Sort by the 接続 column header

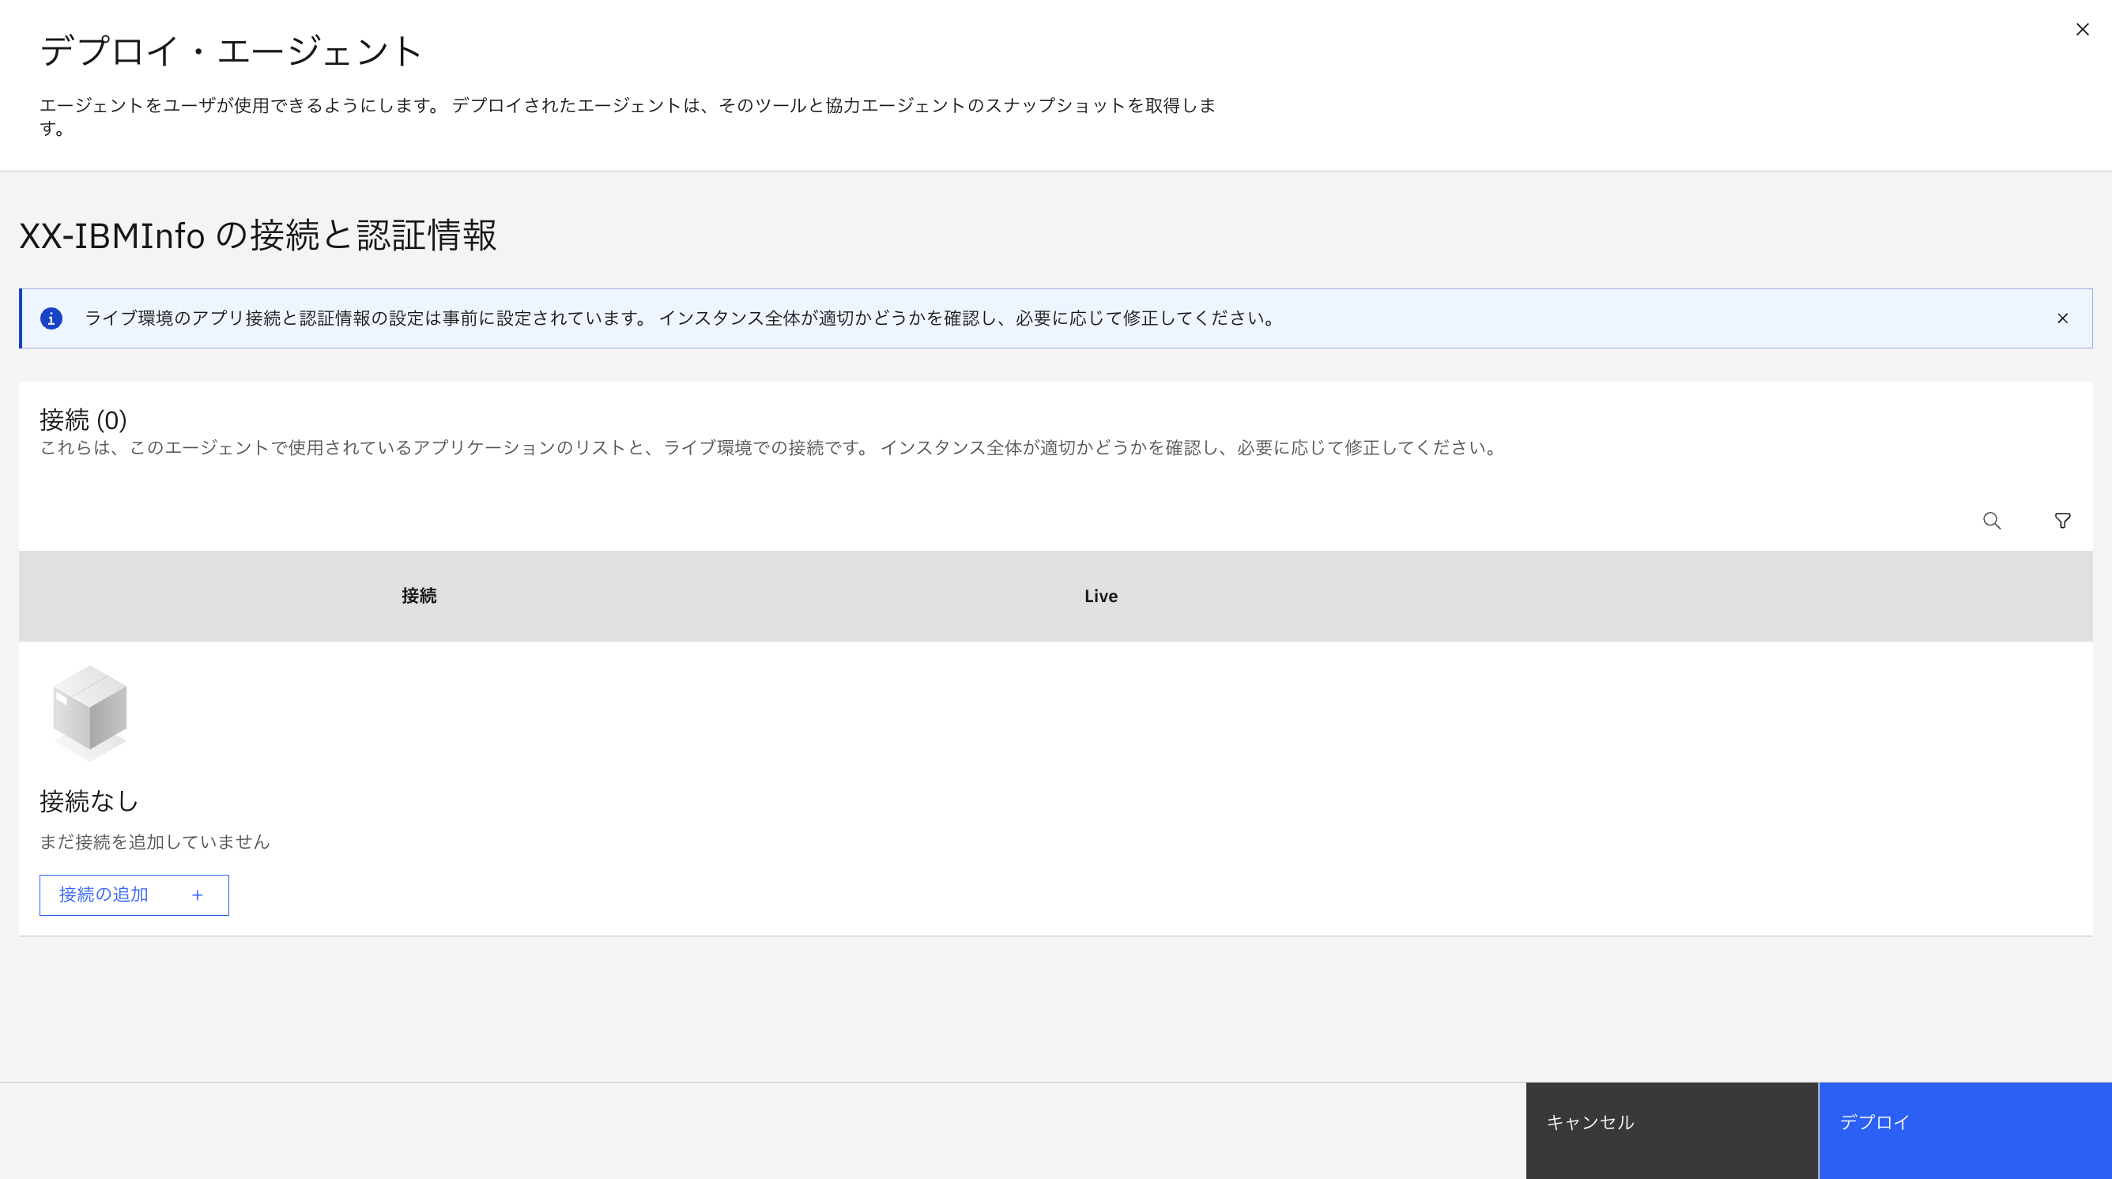[x=419, y=596]
